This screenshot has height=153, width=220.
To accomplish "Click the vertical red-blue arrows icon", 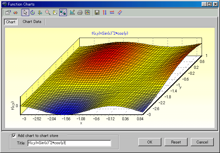I will click(x=105, y=13).
